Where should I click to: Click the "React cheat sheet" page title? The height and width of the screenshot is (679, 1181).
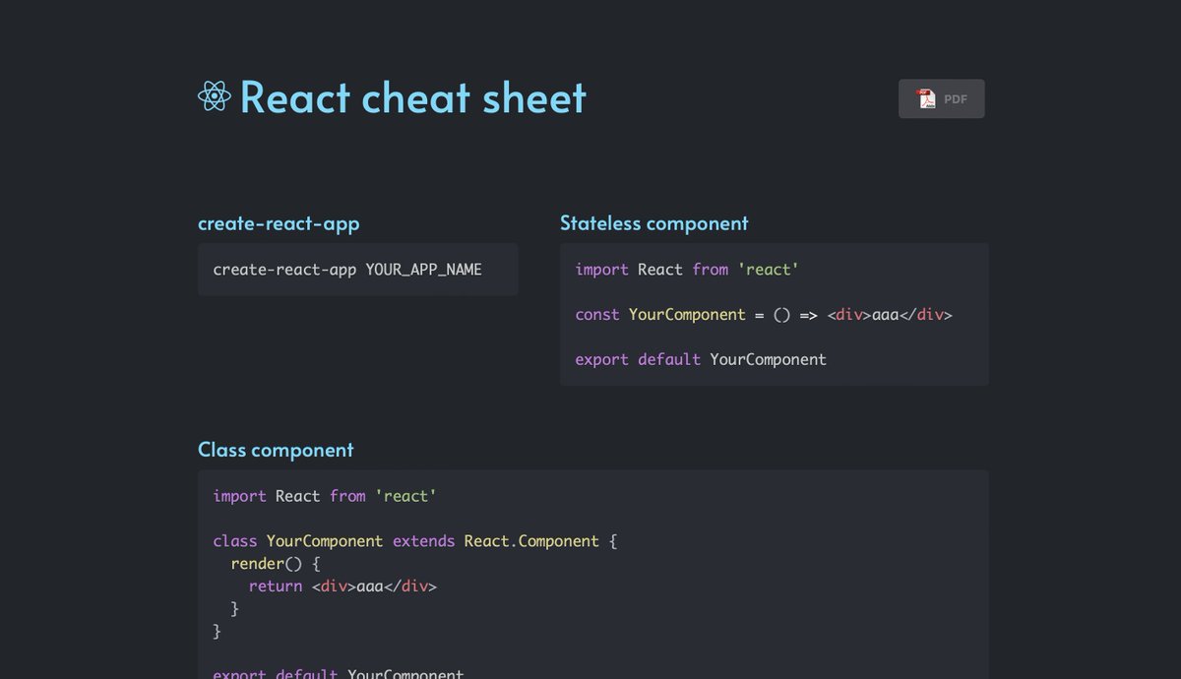coord(412,96)
